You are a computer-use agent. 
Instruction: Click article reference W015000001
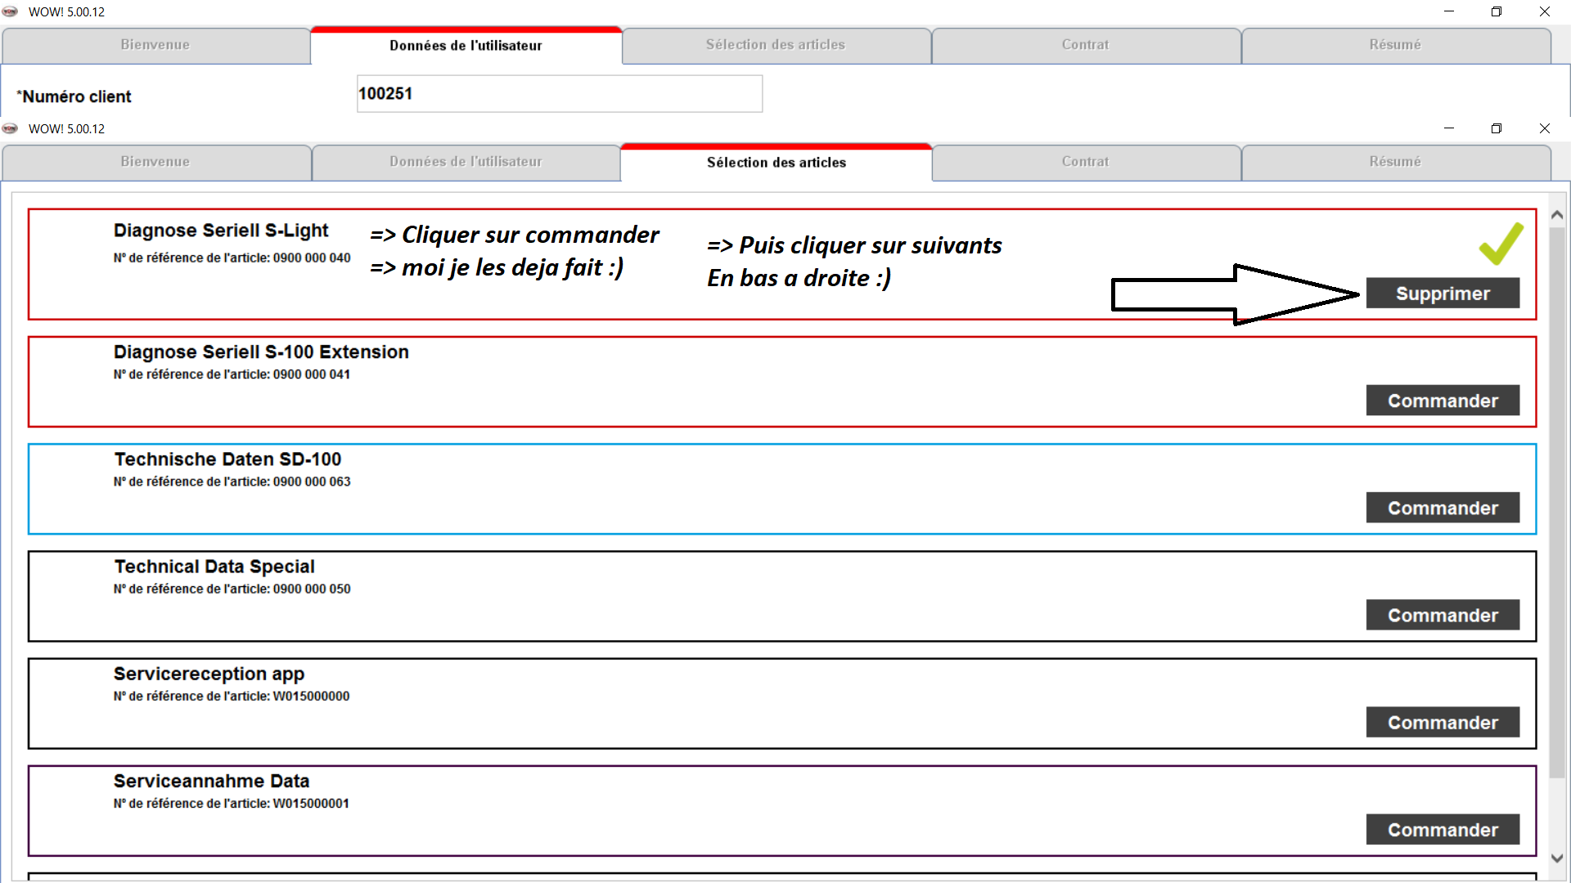pyautogui.click(x=311, y=803)
